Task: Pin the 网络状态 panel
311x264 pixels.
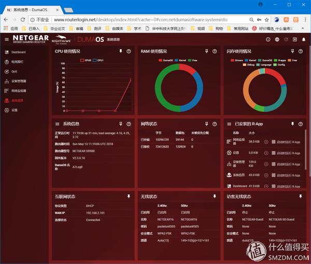Action: [206, 124]
